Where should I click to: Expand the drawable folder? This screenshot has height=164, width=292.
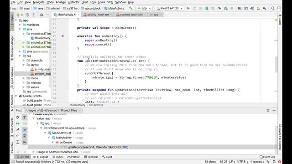pyautogui.click(x=24, y=61)
